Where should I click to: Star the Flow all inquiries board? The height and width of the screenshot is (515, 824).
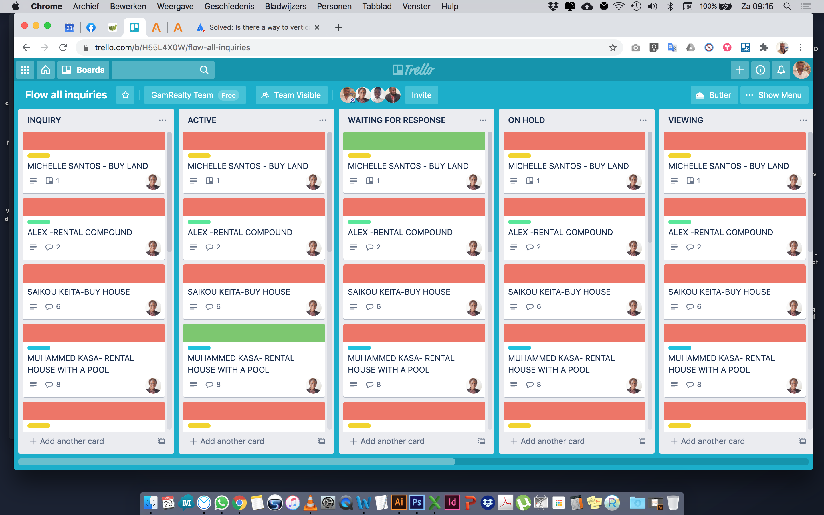coord(125,95)
